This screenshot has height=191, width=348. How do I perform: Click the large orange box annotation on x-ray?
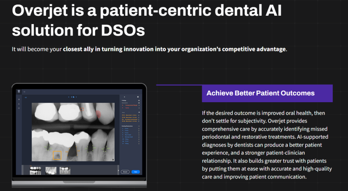57,155
